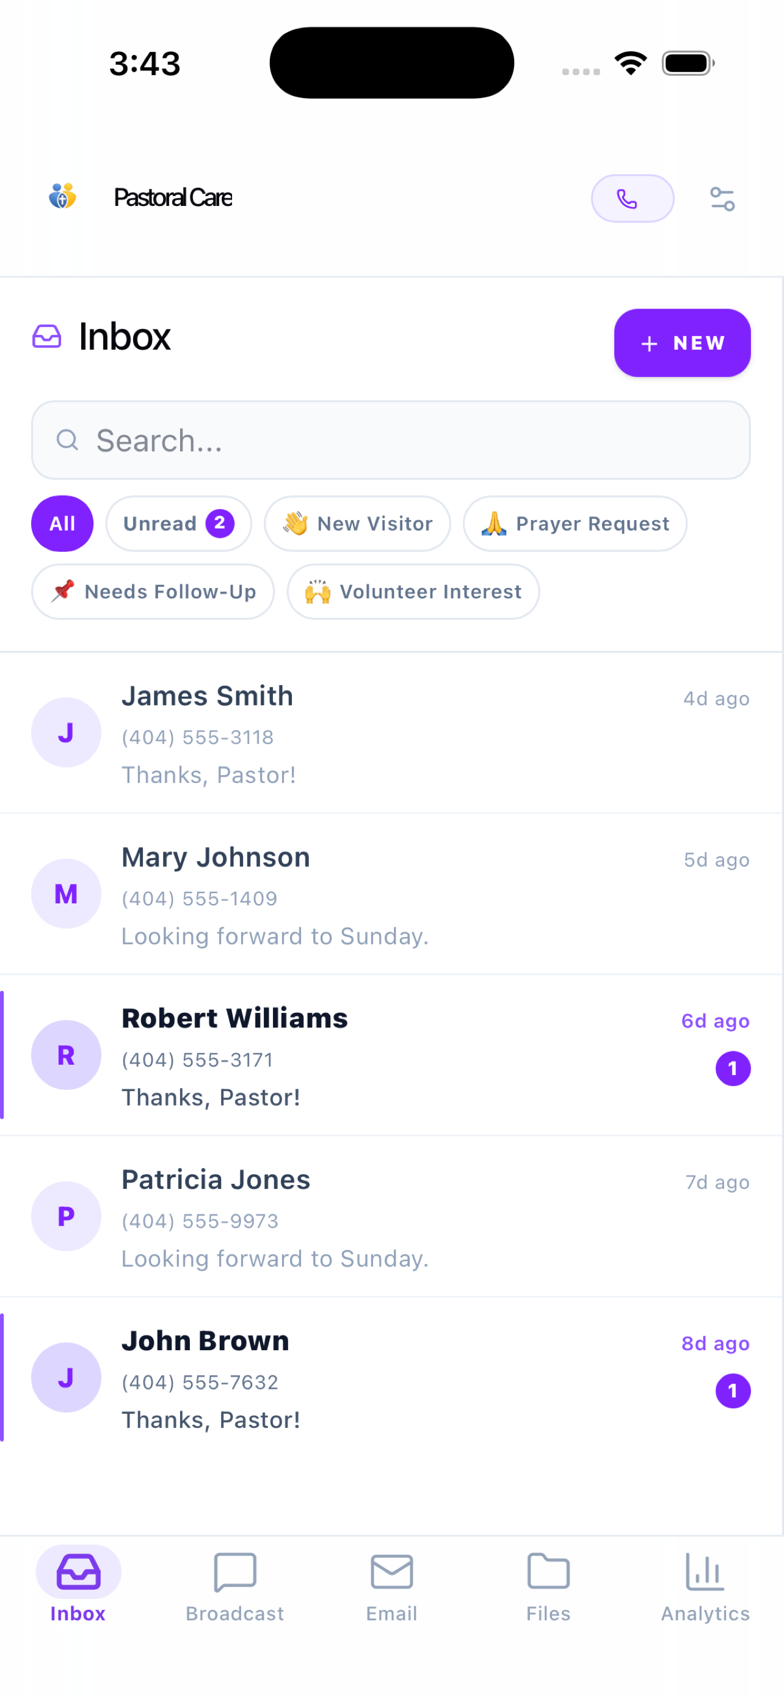Screen dimensions: 784x1698
Task: Open James Smith's avatar thumbnail
Action: click(x=67, y=732)
